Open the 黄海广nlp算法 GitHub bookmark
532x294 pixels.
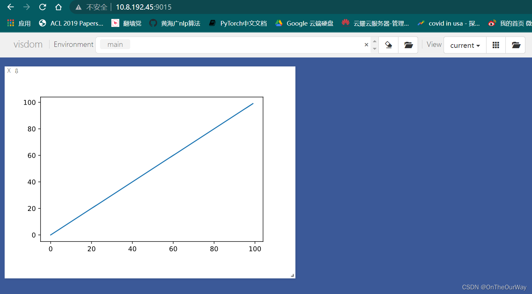(175, 23)
